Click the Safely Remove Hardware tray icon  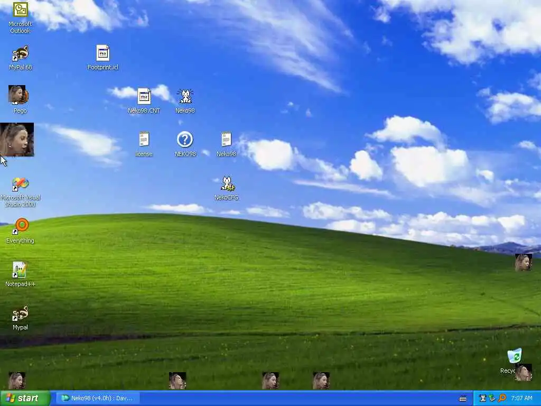point(492,398)
